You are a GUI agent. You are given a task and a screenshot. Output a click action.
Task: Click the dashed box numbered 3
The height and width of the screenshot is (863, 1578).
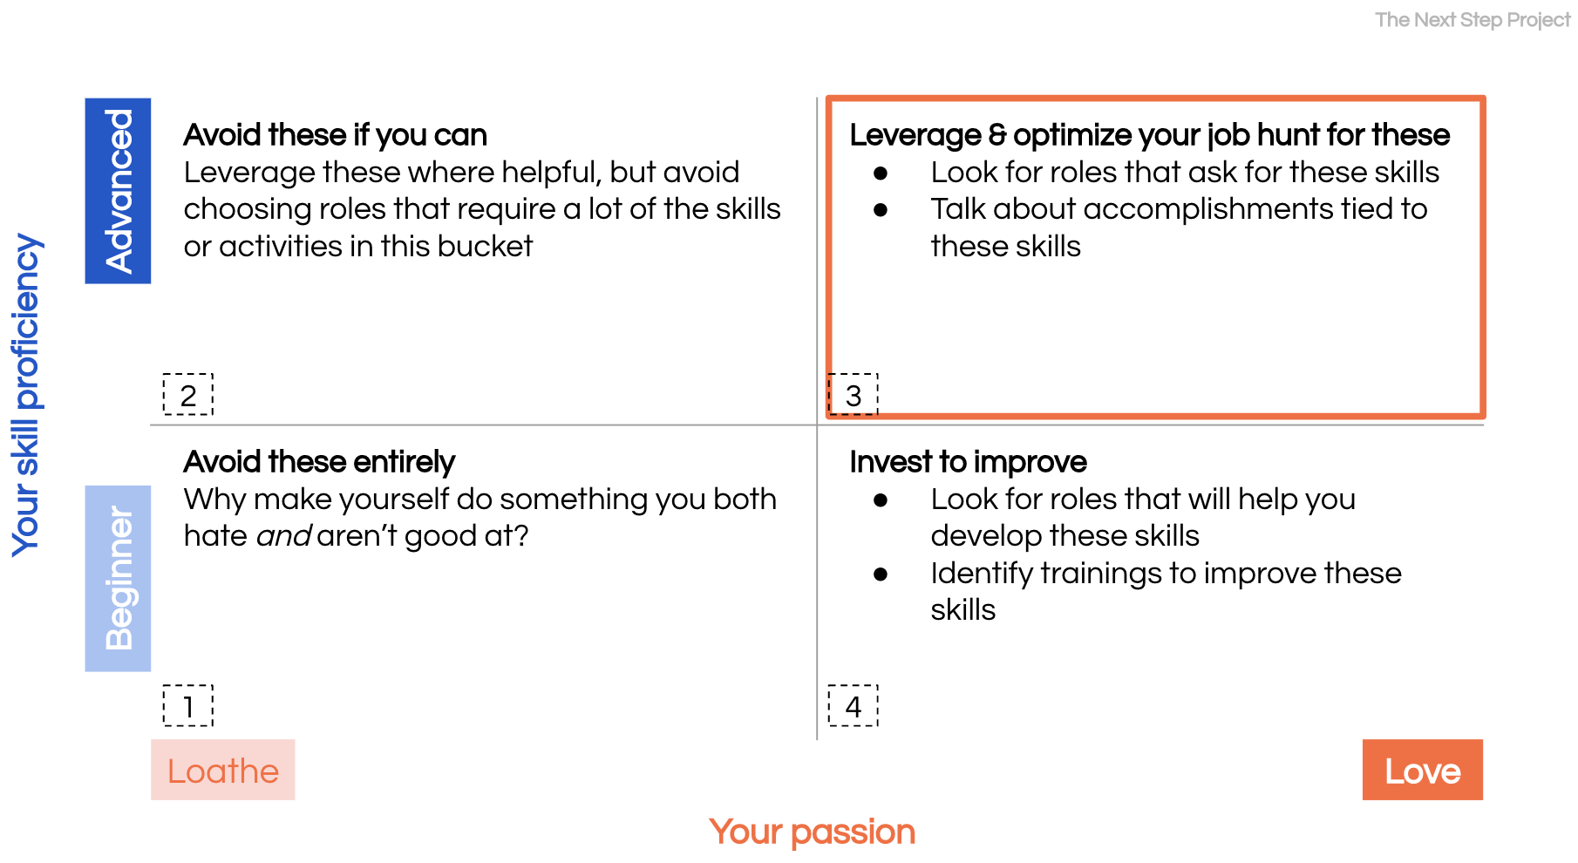(853, 395)
